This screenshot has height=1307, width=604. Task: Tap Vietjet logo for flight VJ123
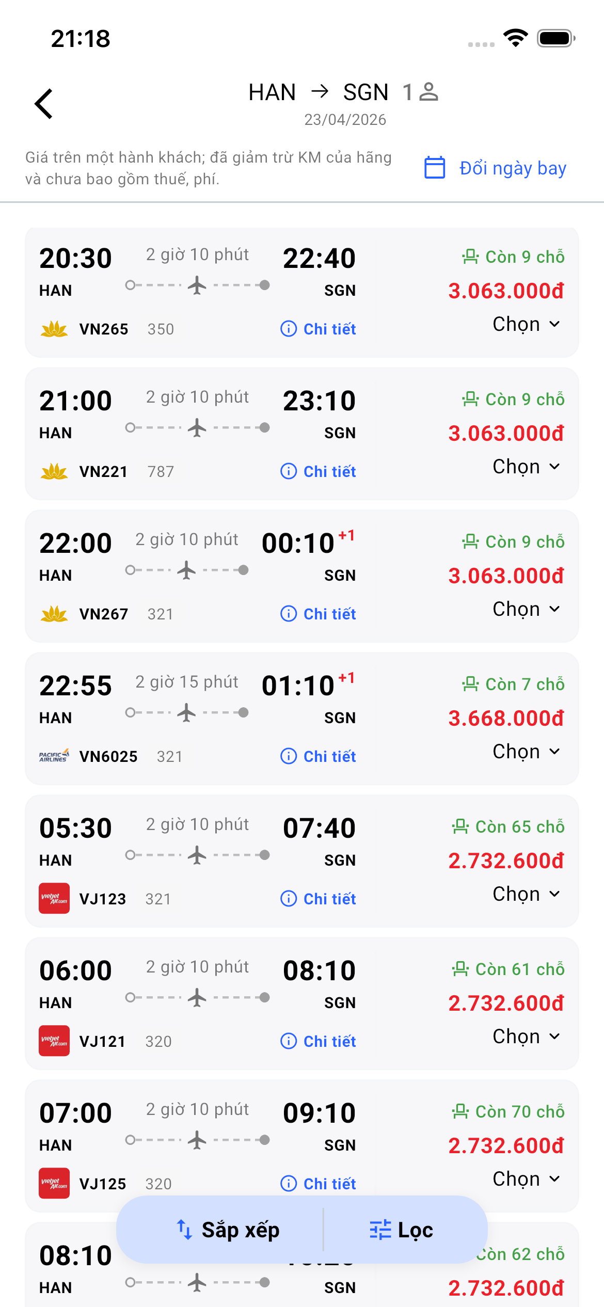click(54, 899)
